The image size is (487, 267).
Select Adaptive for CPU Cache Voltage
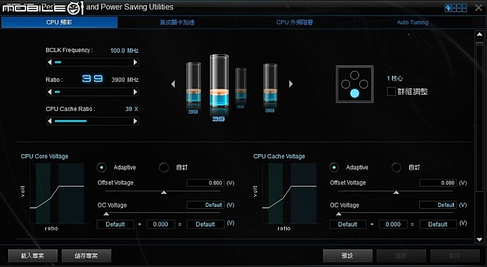click(334, 168)
